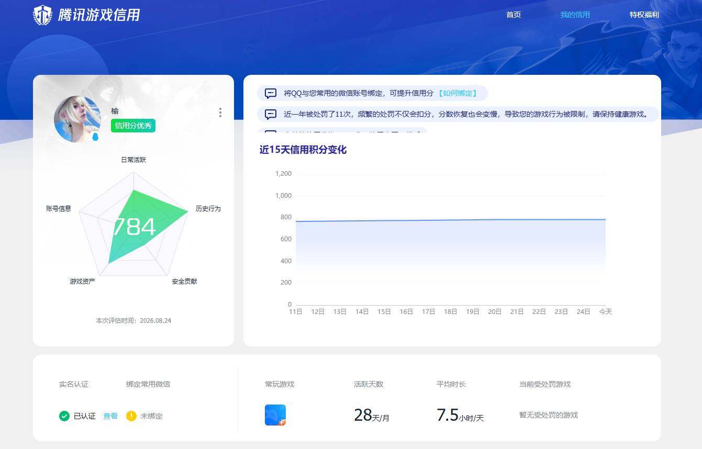Screen dimensions: 702x449
Task: Click the 20日 label on chart axis
Action: pos(495,311)
